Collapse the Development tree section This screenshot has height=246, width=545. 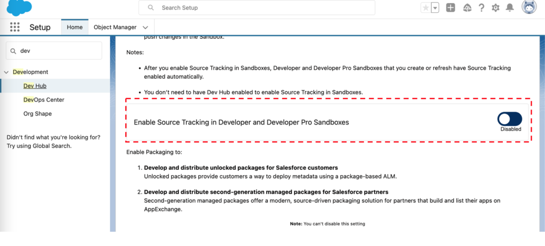tap(6, 72)
